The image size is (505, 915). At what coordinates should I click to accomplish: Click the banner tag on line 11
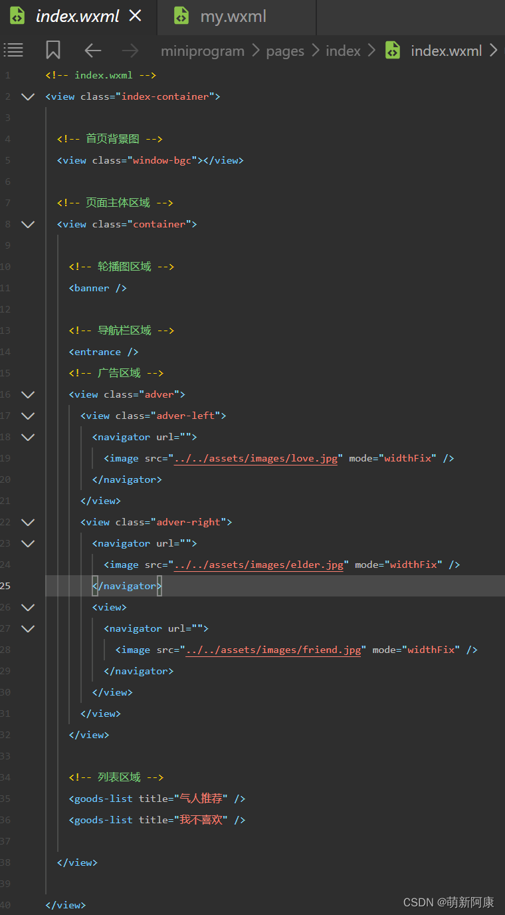(98, 288)
